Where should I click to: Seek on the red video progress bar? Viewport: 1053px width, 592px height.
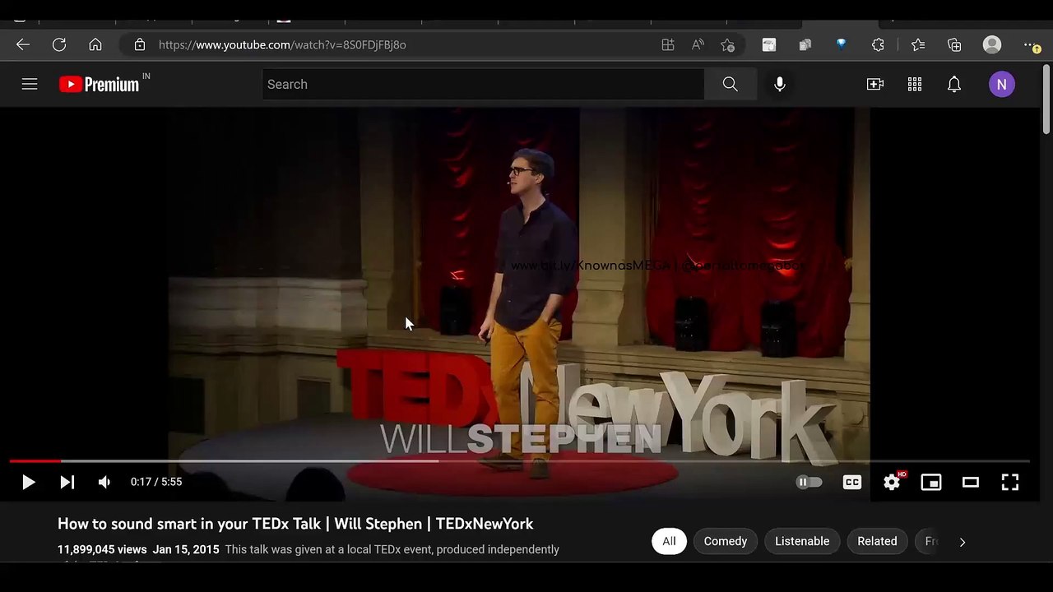coord(520,461)
